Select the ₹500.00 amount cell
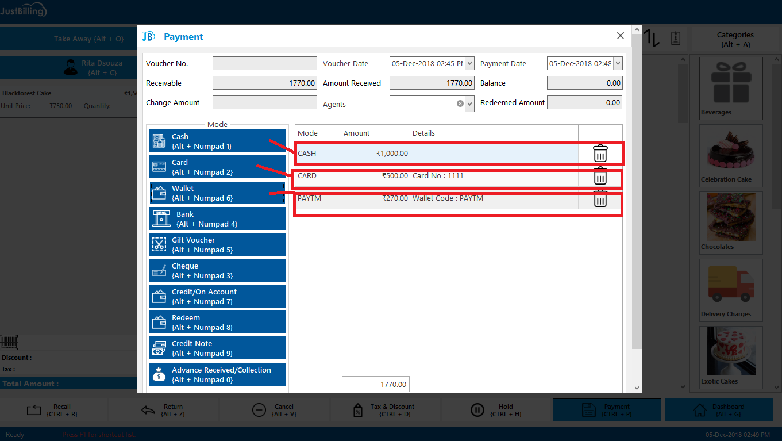 pos(375,176)
